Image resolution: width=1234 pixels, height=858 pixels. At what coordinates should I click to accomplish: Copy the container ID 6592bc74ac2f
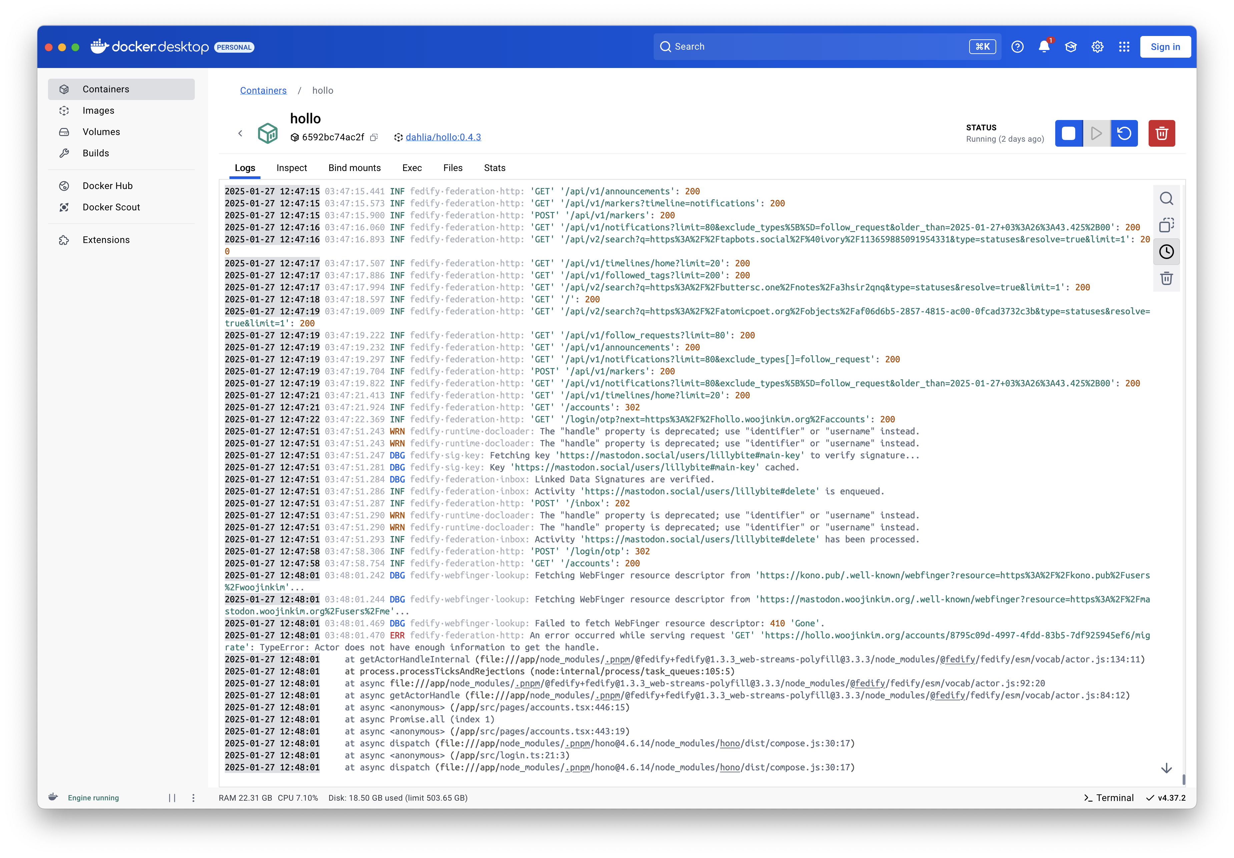click(374, 138)
